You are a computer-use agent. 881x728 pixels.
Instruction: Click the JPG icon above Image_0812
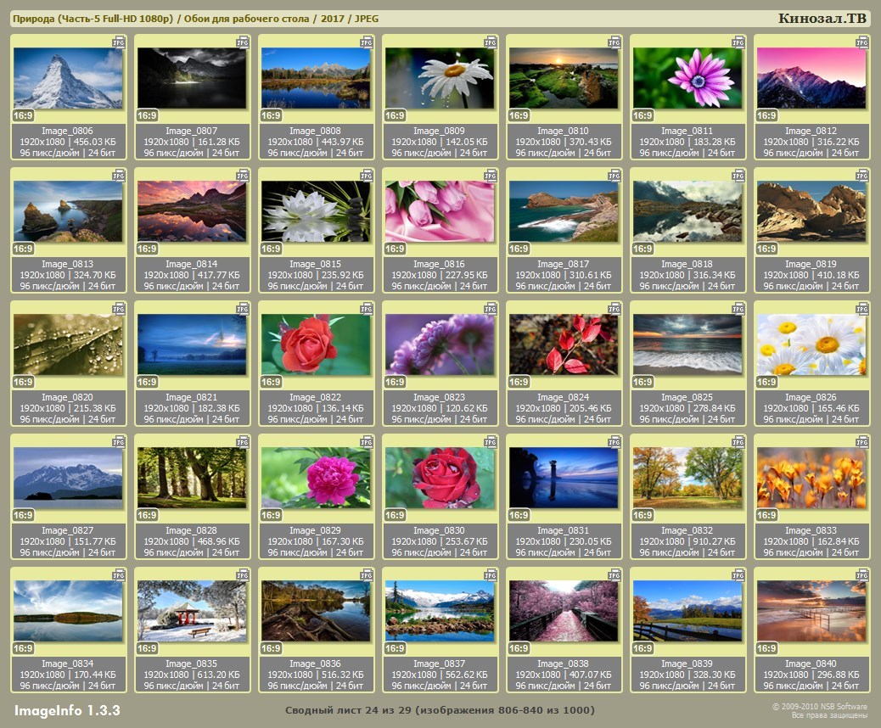[861, 42]
